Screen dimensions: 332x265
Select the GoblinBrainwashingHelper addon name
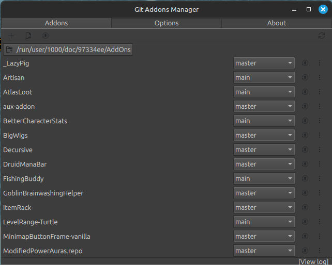click(x=43, y=193)
